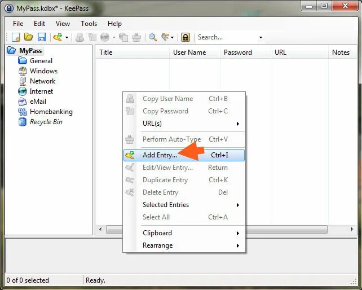
Task: Select the Windows group
Action: pyautogui.click(x=43, y=71)
